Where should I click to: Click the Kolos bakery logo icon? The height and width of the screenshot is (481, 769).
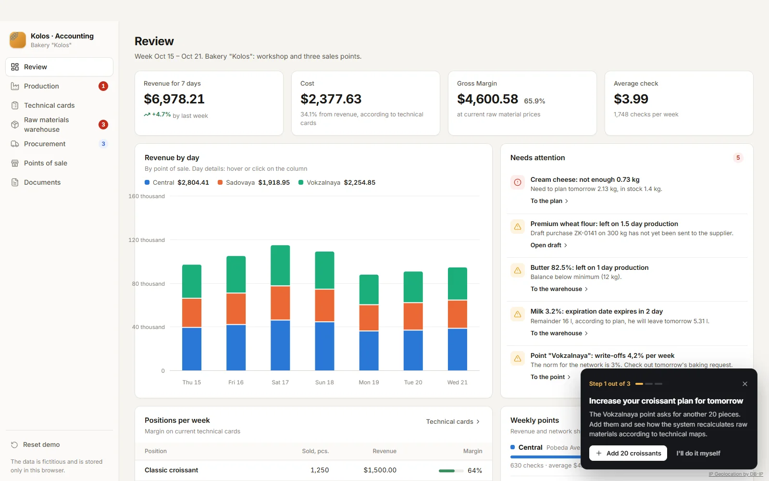(x=18, y=40)
